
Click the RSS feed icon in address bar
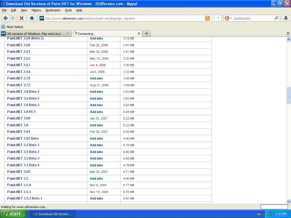(x=207, y=18)
